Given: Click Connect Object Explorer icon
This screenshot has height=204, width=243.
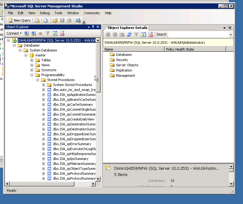Looking at the screenshot, I should (x=27, y=33).
